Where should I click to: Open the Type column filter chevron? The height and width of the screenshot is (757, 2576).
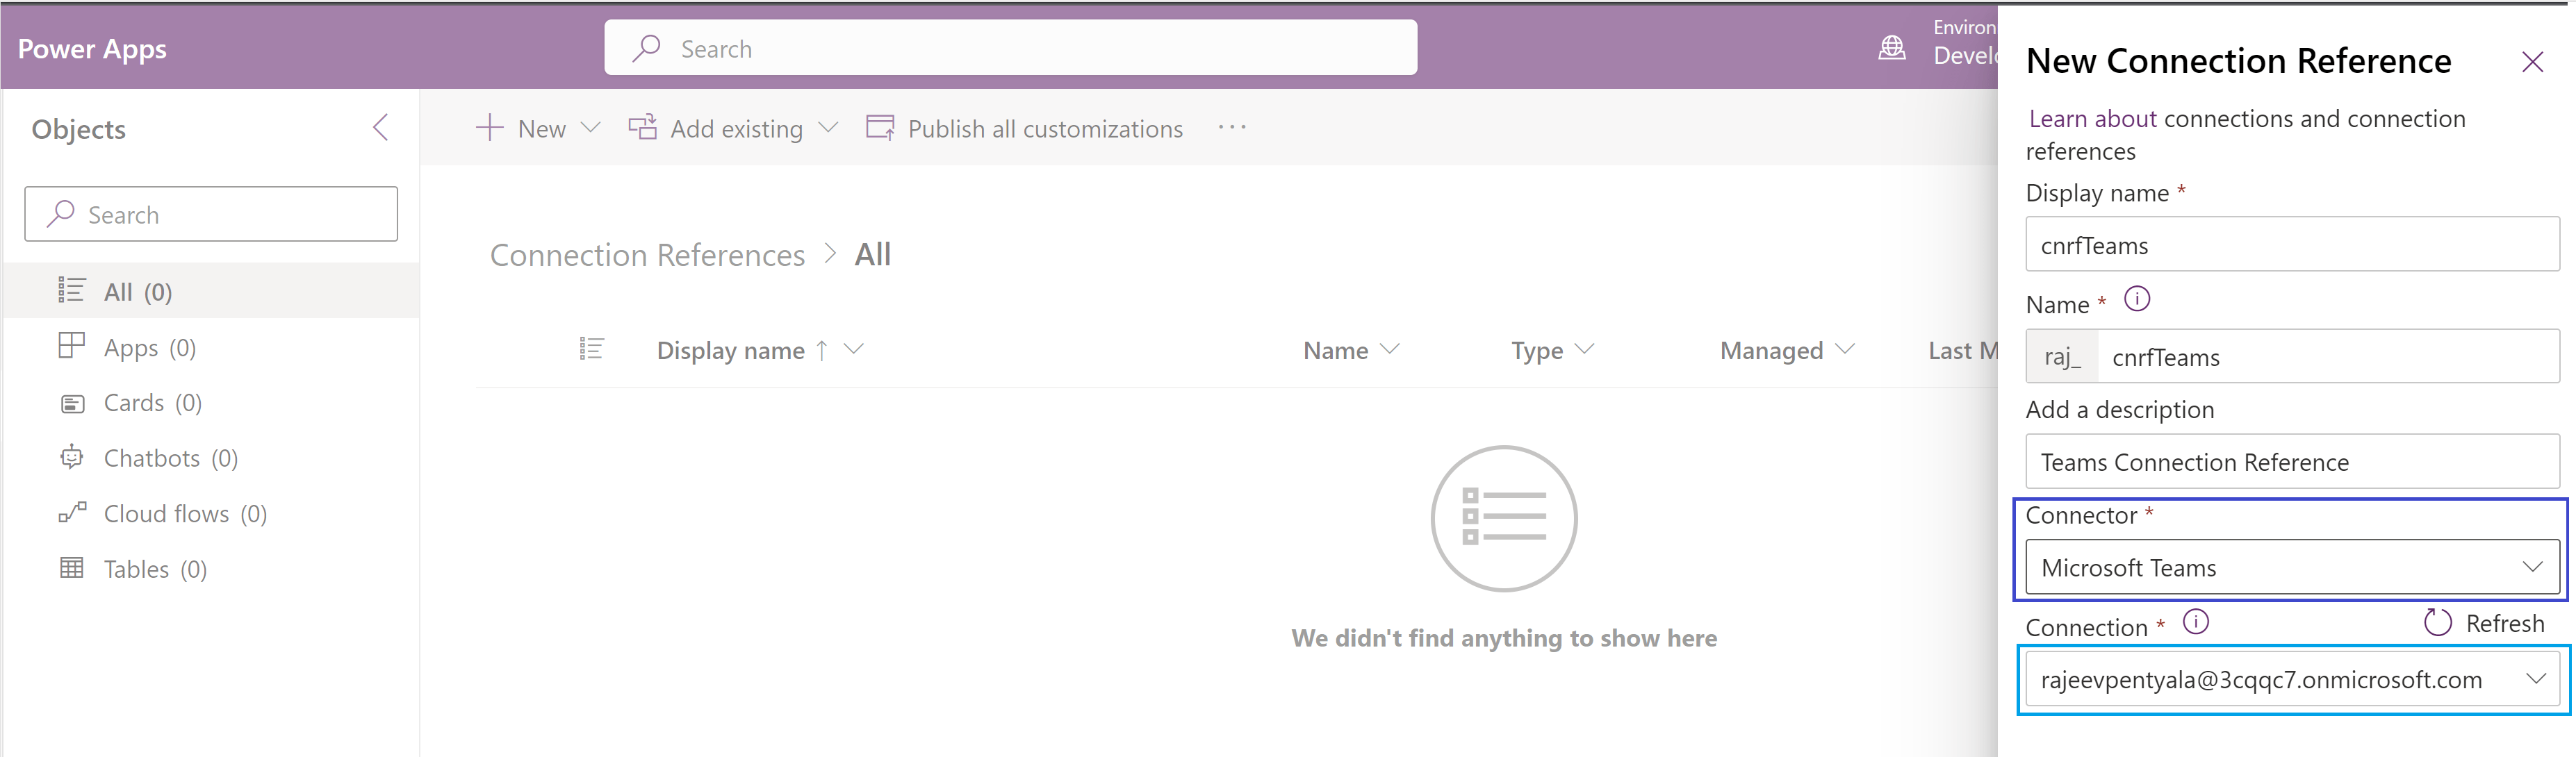click(x=1584, y=349)
